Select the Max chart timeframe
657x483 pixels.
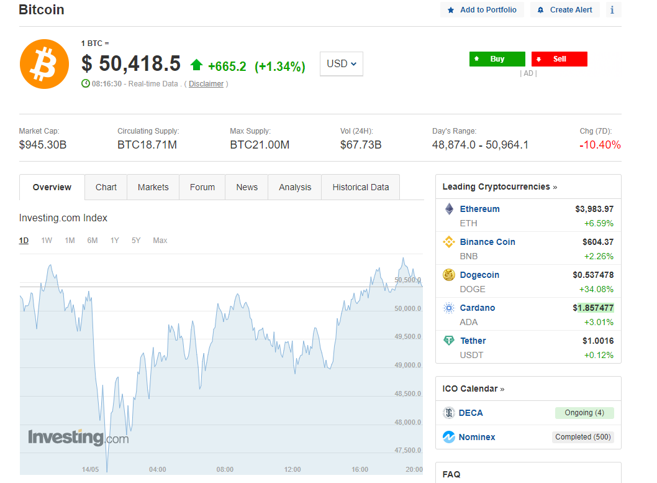(x=160, y=240)
